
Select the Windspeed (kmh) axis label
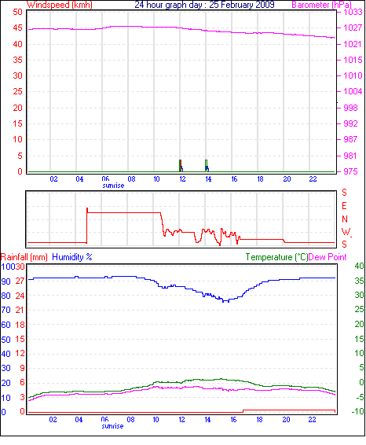[x=60, y=5]
